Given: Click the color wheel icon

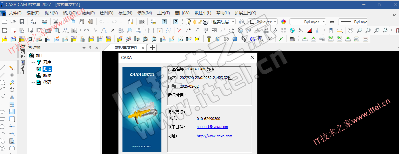Looking at the screenshot, I should coord(284,22).
